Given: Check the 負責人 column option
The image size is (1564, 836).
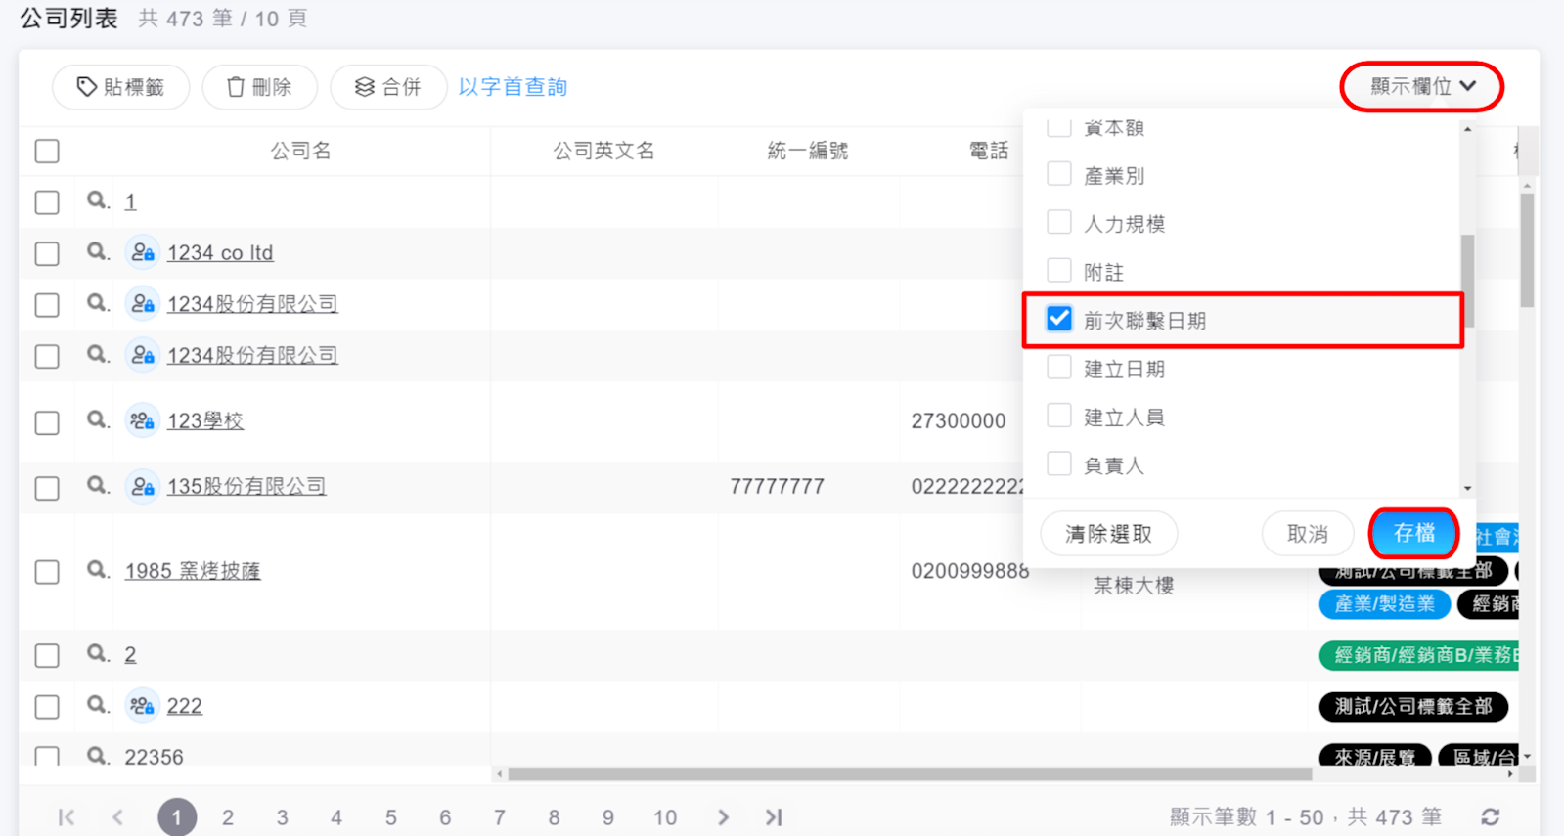Looking at the screenshot, I should point(1059,463).
